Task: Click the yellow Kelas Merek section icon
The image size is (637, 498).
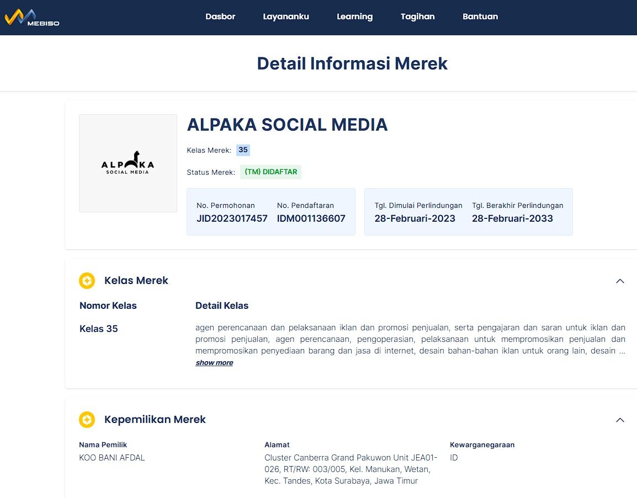Action: coord(87,281)
